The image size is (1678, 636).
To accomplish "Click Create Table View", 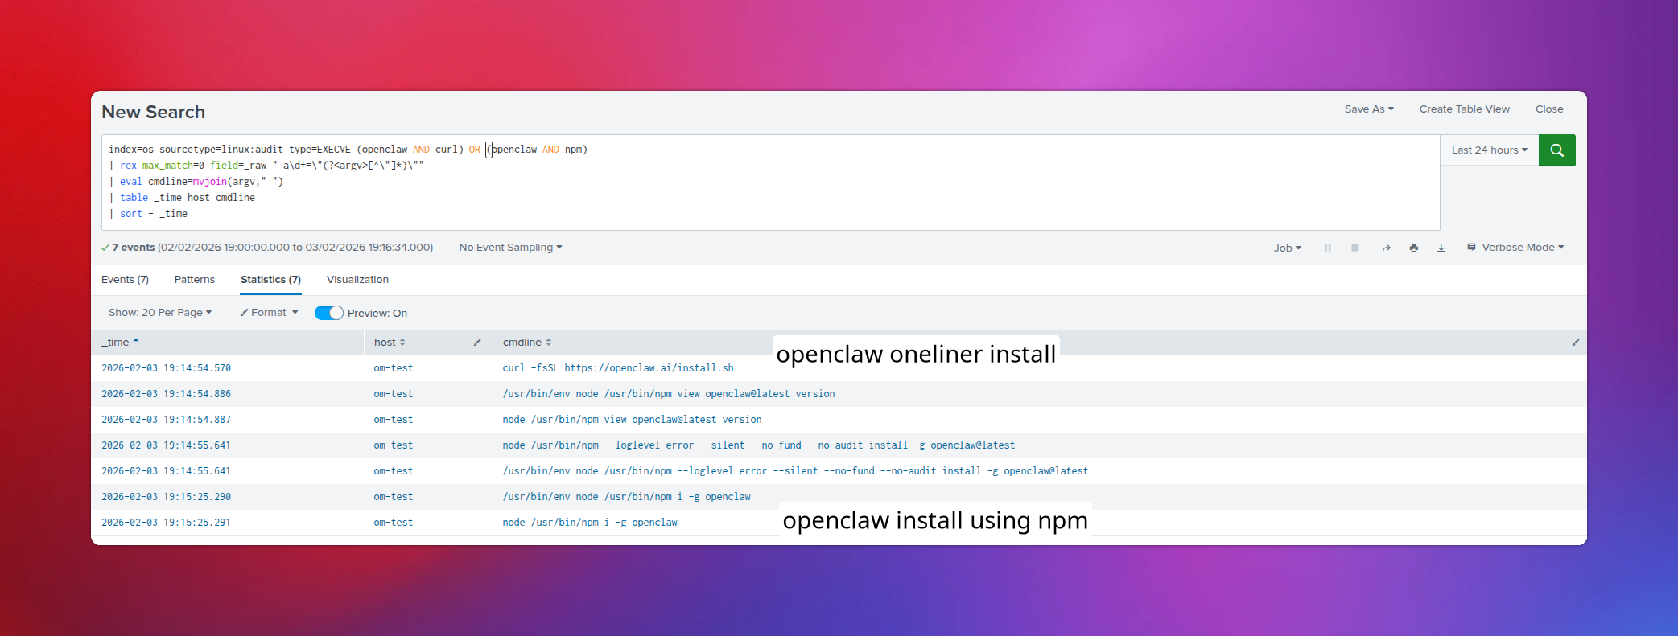I will (x=1464, y=109).
